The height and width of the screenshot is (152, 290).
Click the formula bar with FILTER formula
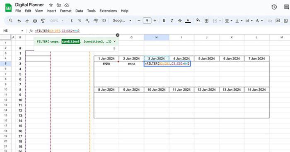click(162, 31)
